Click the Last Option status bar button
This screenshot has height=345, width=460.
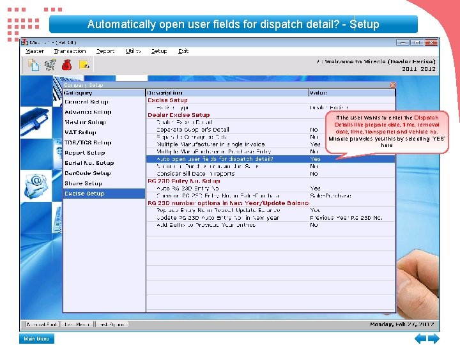coord(112,325)
